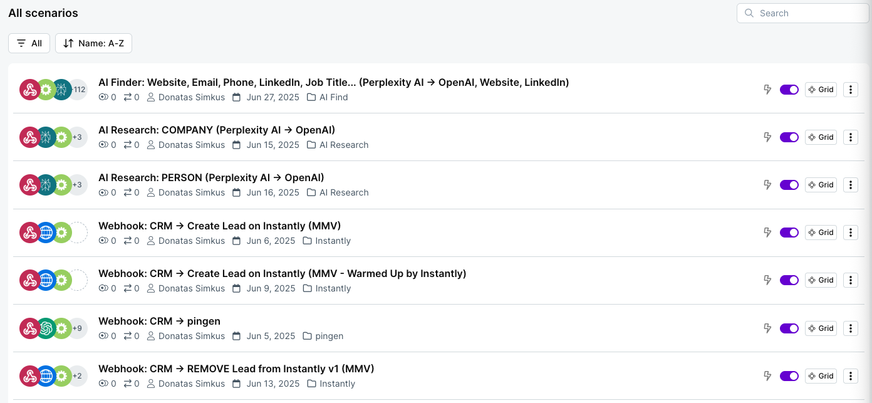Open the AI Research folder link
The height and width of the screenshot is (403, 872).
(x=343, y=145)
